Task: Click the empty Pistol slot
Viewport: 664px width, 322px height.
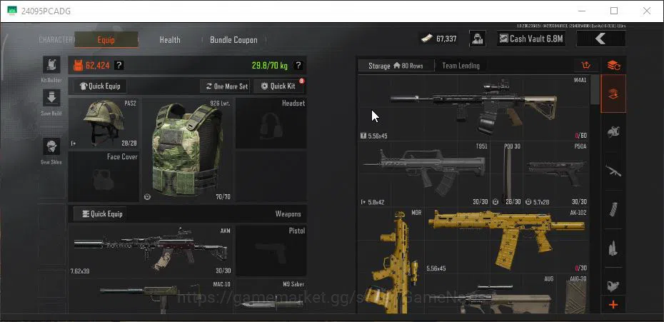Action: 271,251
